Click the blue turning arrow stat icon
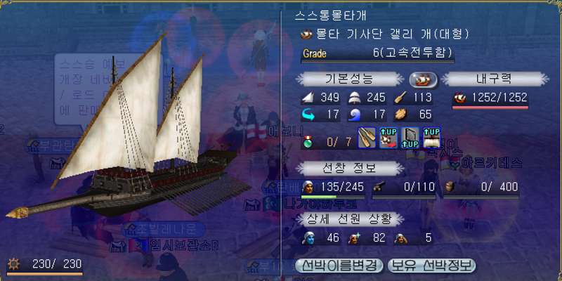 pos(308,115)
